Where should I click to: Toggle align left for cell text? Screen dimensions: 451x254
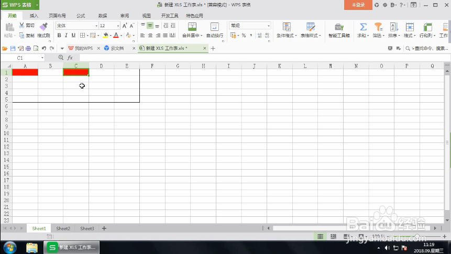tap(142, 36)
